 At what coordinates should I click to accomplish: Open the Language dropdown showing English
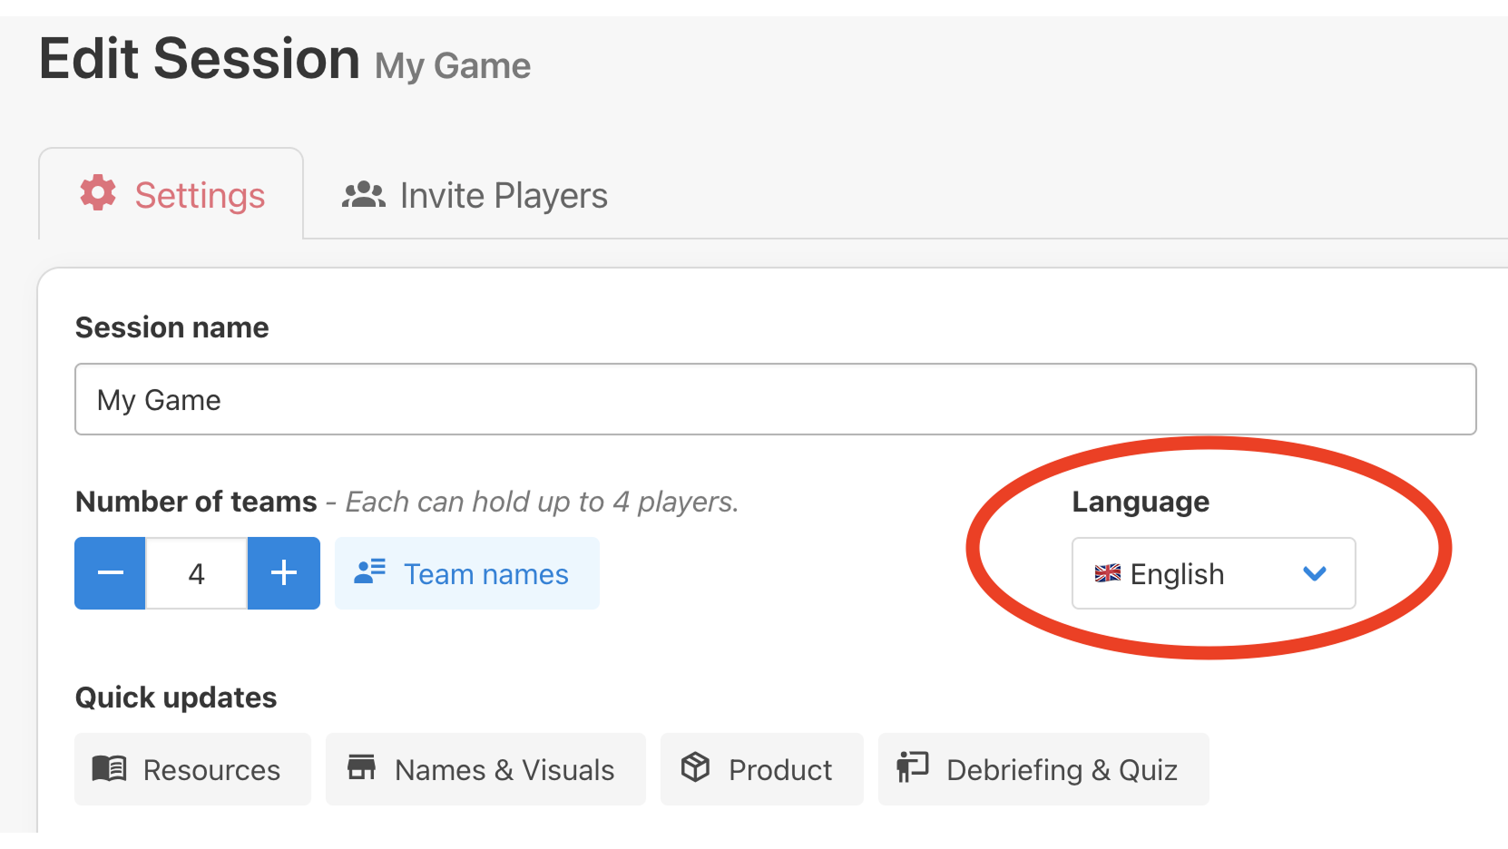(1212, 573)
